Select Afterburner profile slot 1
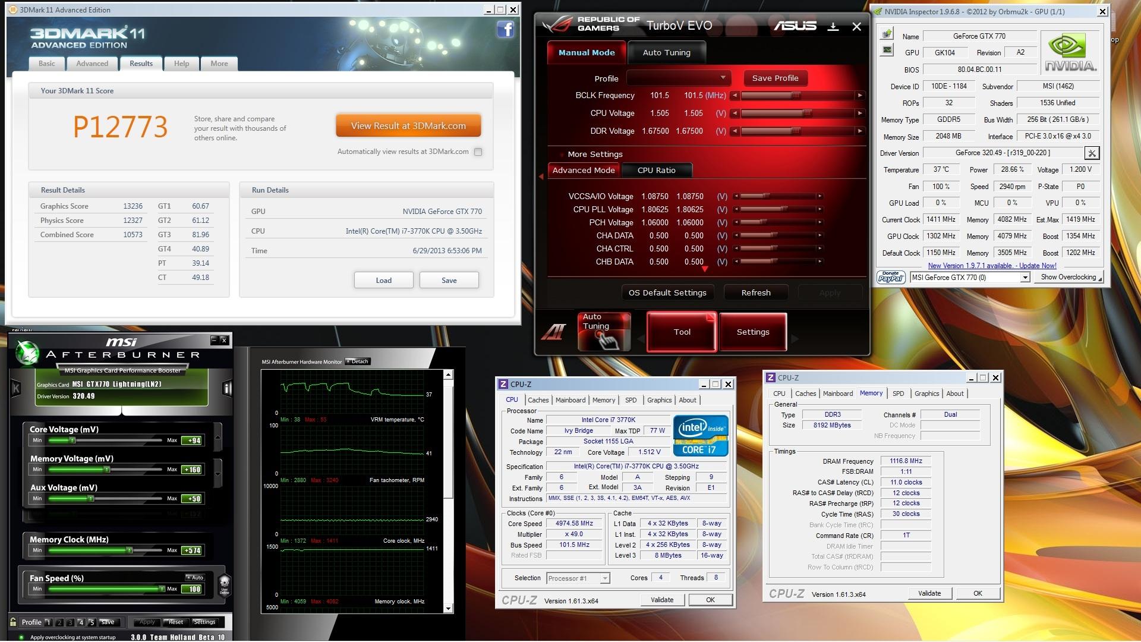The image size is (1141, 642). point(48,622)
